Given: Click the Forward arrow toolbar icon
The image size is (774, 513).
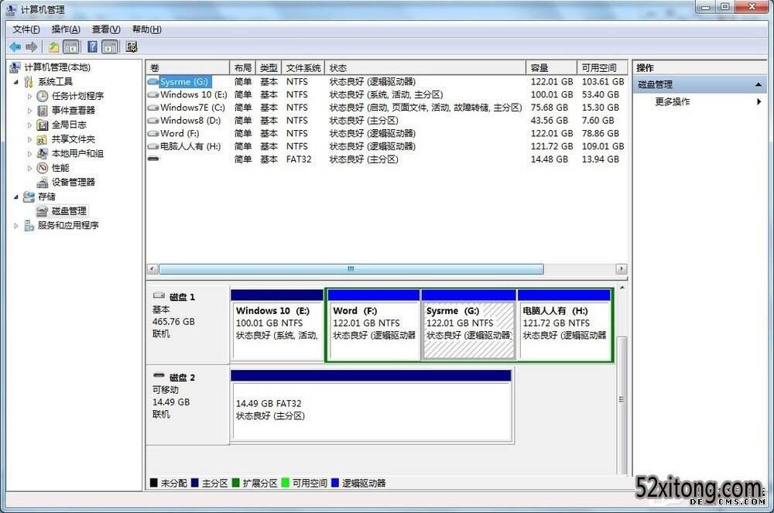Looking at the screenshot, I should point(32,47).
